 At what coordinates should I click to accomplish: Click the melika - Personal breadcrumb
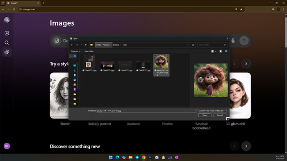tap(102, 45)
